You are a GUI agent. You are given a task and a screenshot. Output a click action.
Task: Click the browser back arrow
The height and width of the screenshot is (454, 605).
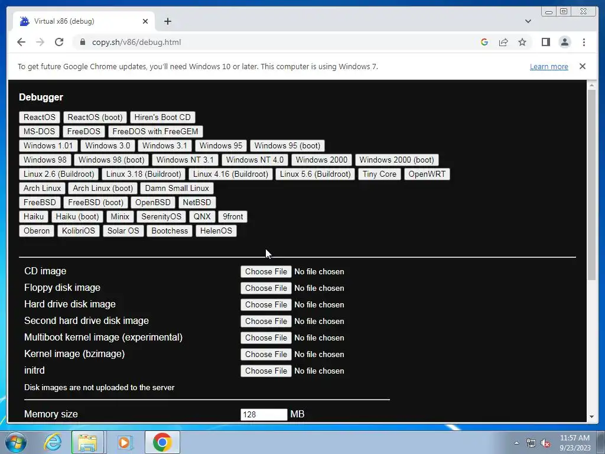21,42
